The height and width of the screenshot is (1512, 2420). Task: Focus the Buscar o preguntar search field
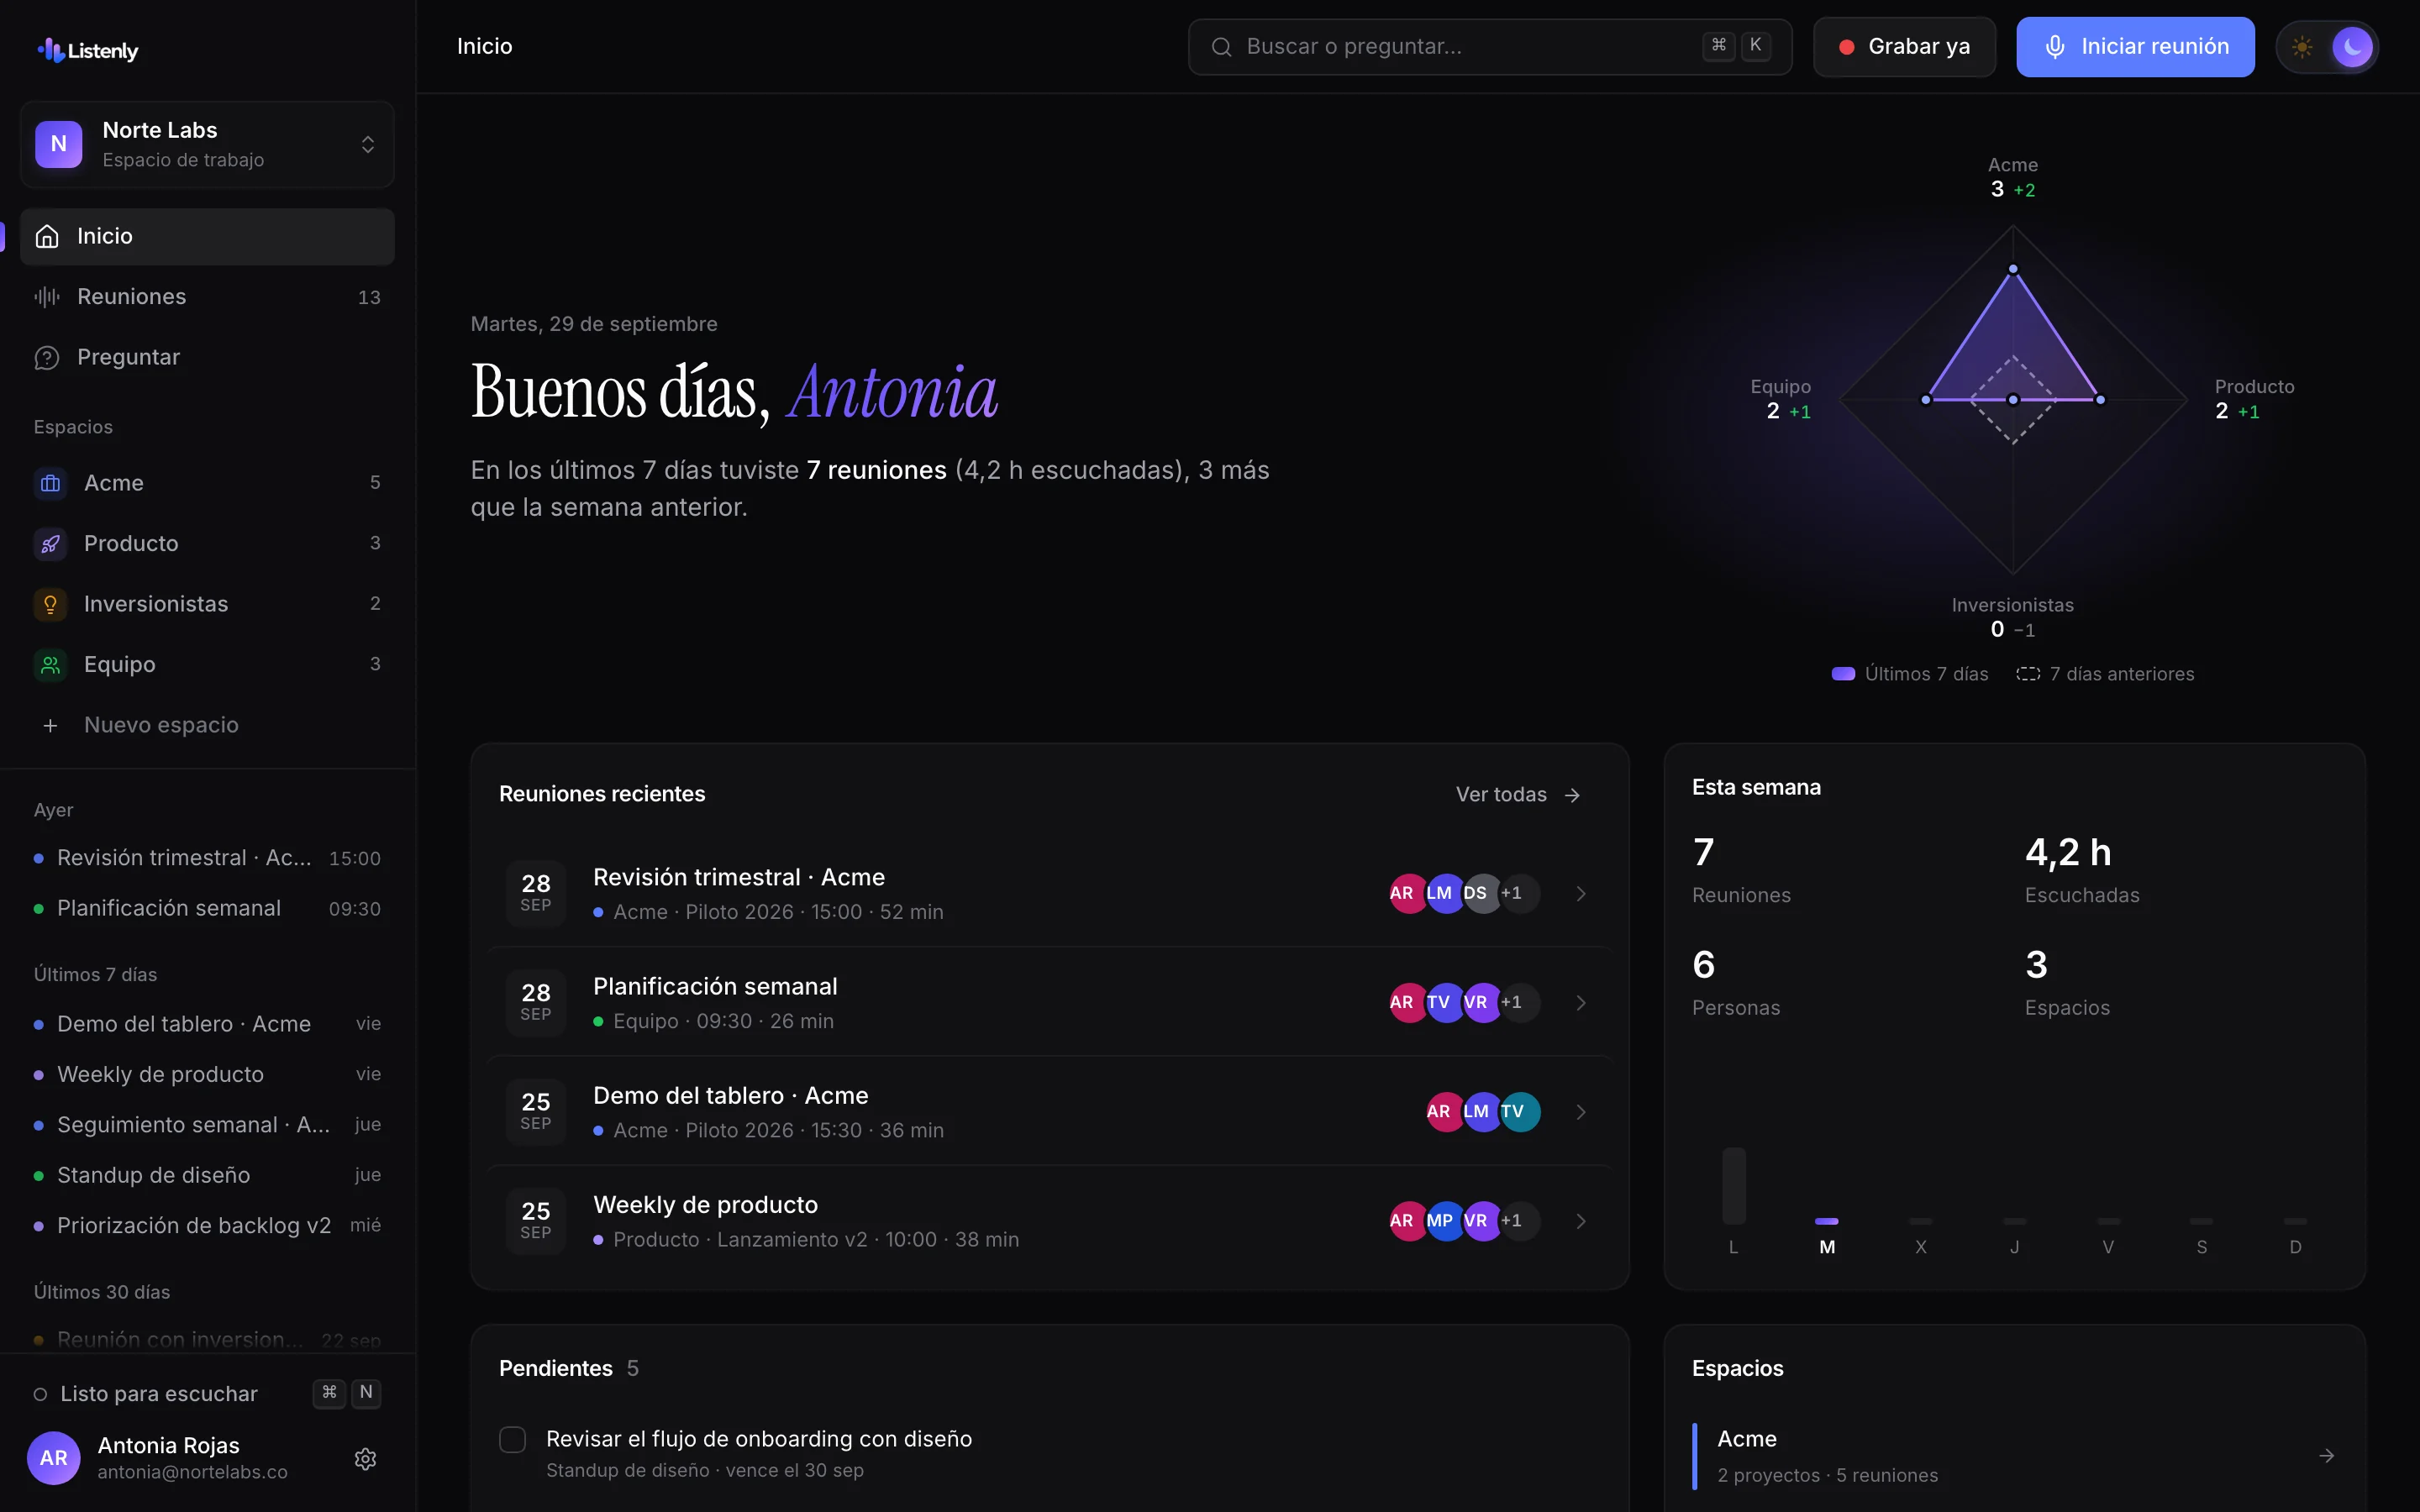pyautogui.click(x=1489, y=47)
